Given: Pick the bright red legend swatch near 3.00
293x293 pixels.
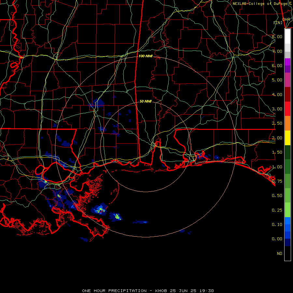Looking at the screenshot, I should (287, 109).
